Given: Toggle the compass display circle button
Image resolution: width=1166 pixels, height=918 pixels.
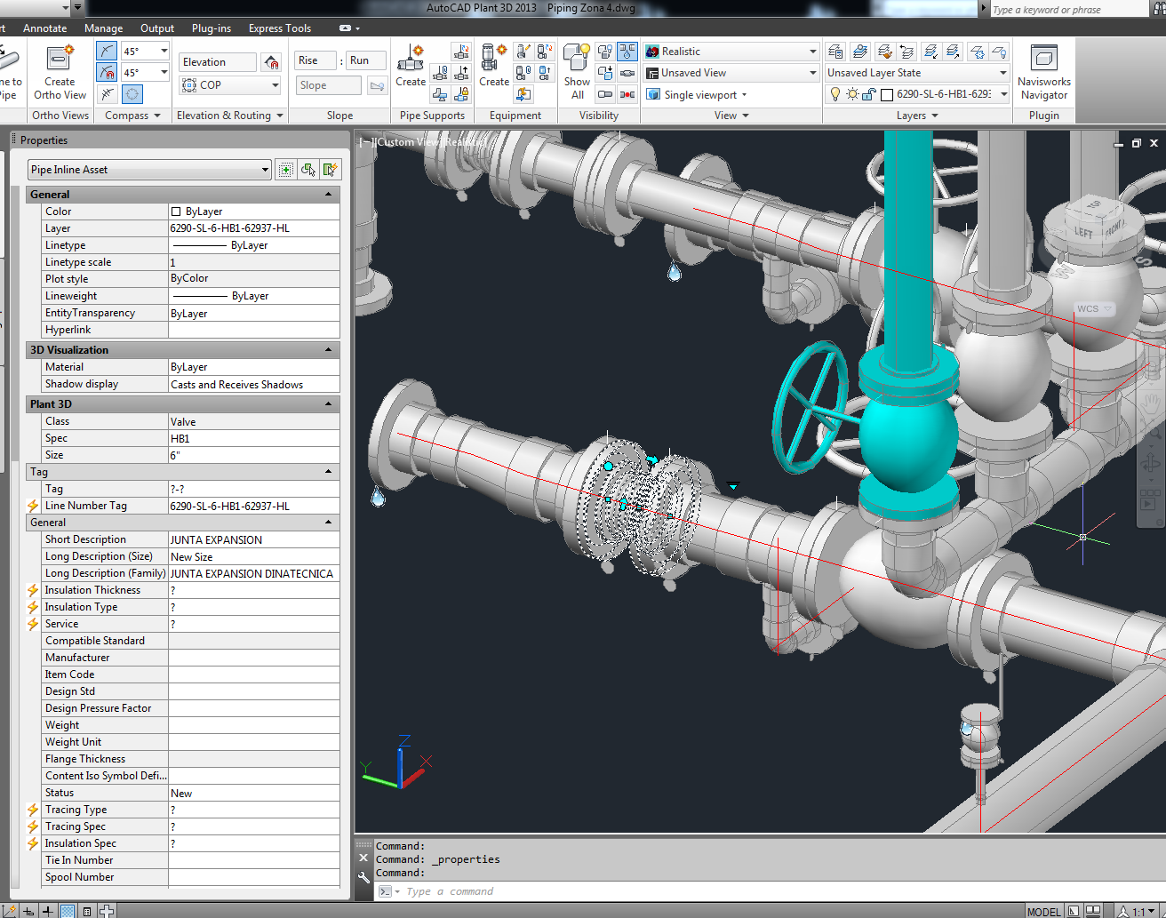Looking at the screenshot, I should [132, 94].
